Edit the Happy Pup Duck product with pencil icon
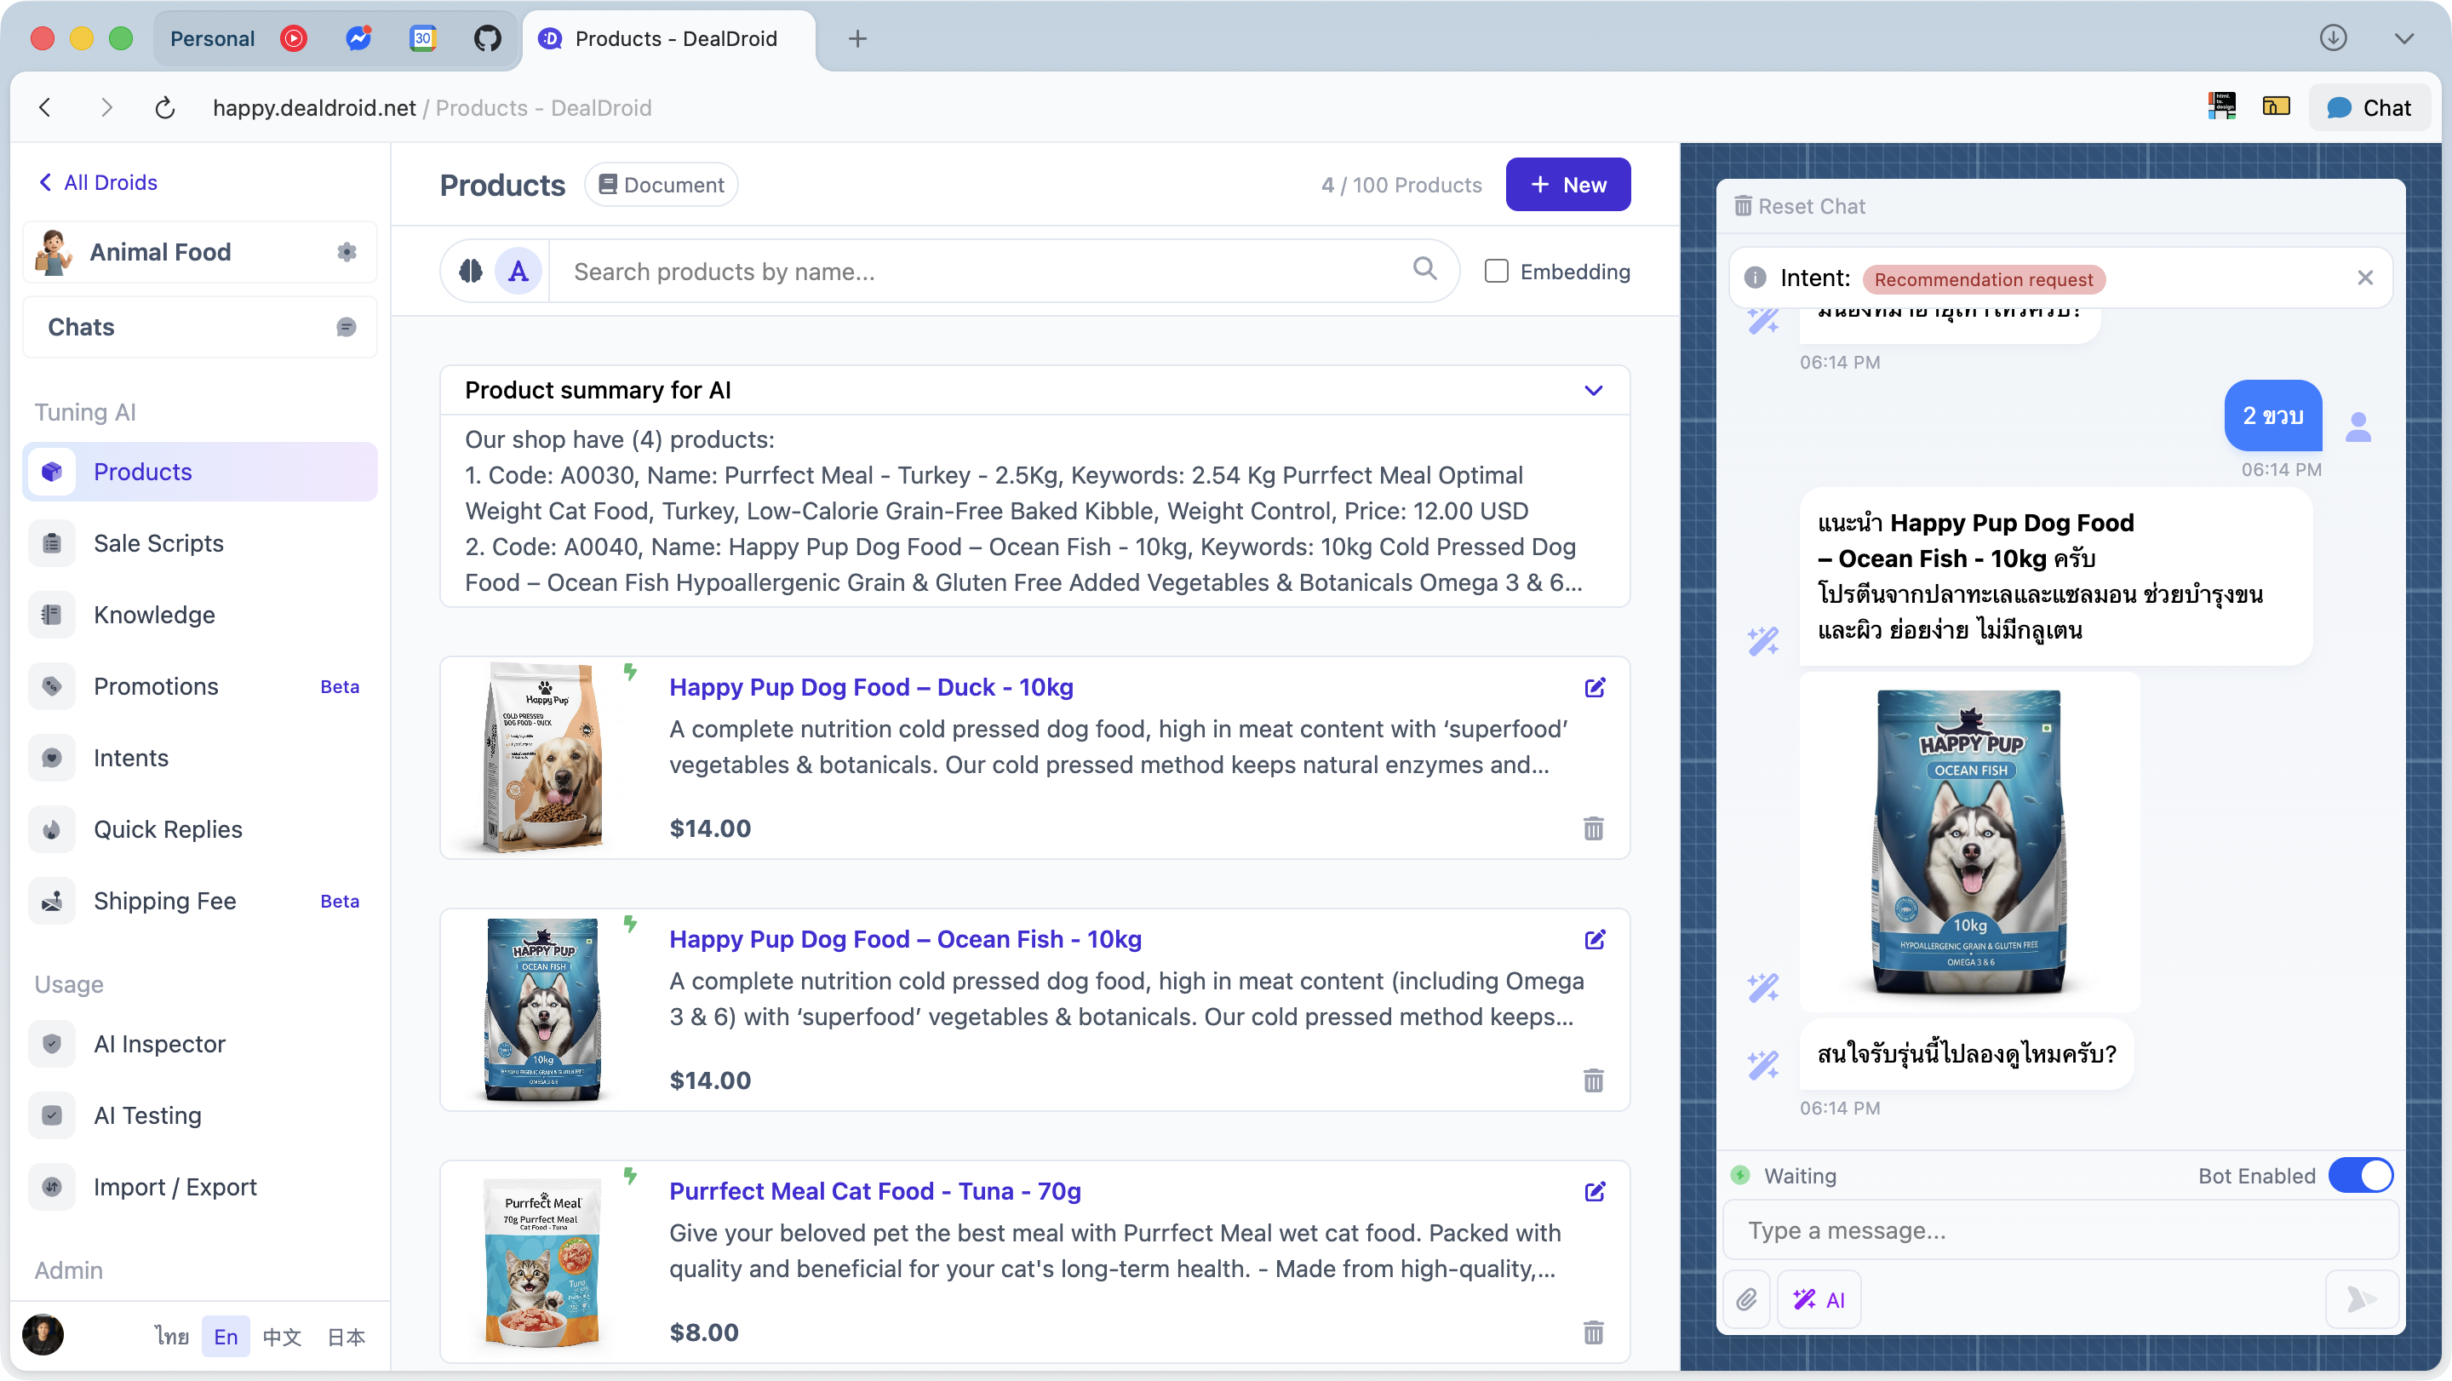 coord(1595,687)
